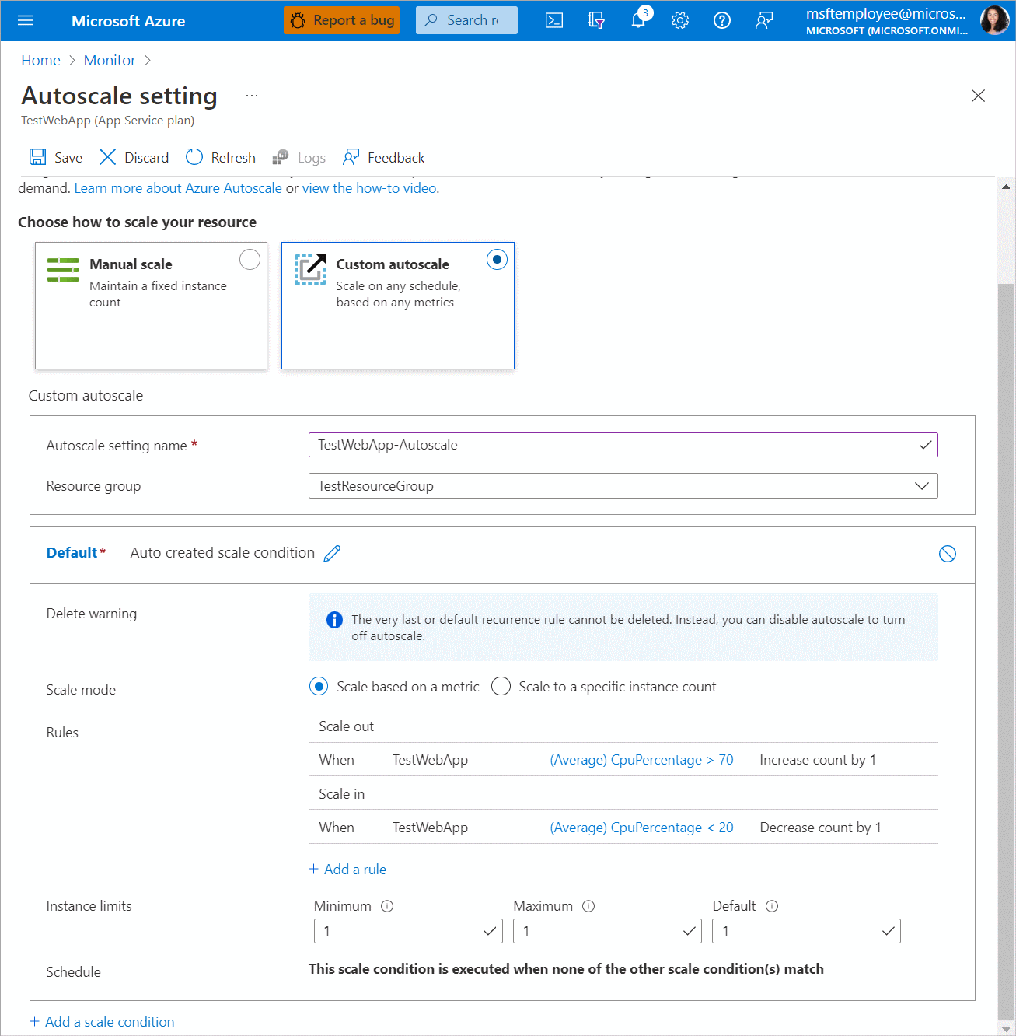Screen dimensions: 1016x1036
Task: Select the Custom autoscale radio option
Action: tap(497, 260)
